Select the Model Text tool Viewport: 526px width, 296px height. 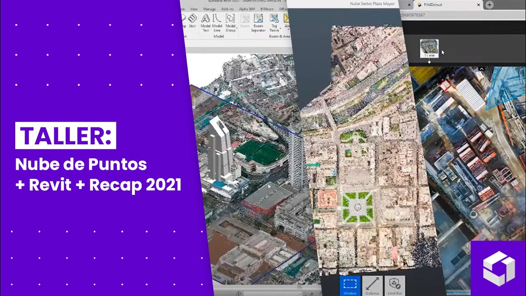(x=205, y=23)
